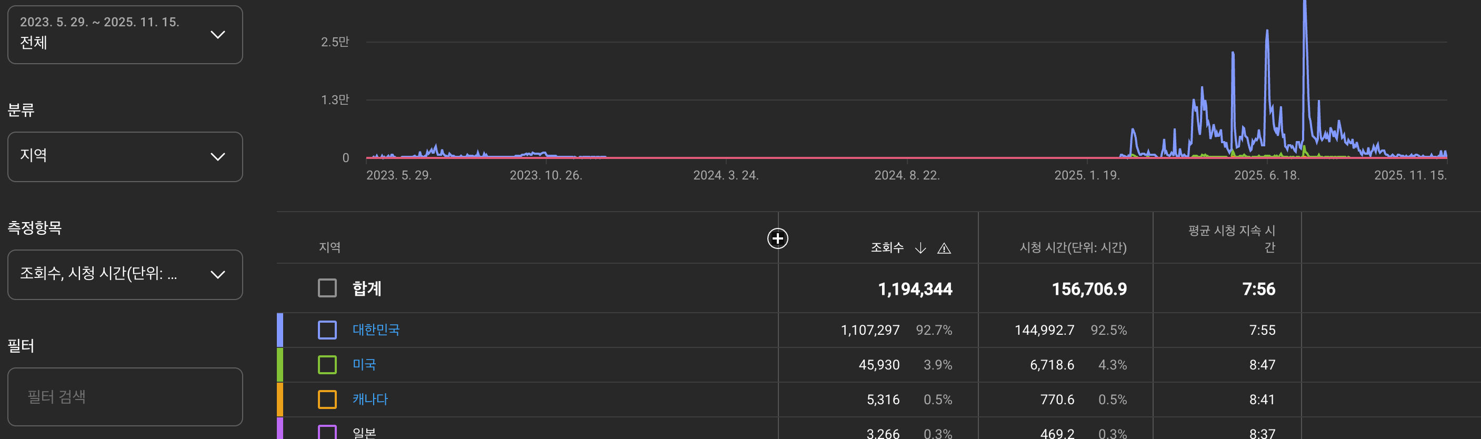Click the 조회수 column header label
This screenshot has width=1481, height=439.
point(886,247)
